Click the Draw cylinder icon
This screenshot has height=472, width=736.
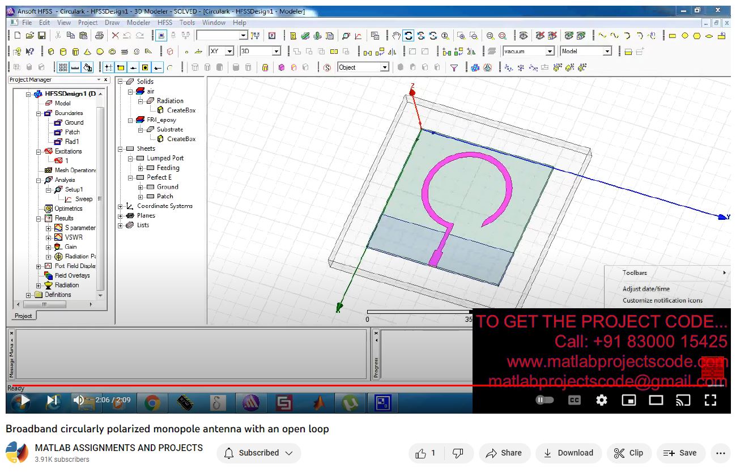[x=63, y=52]
